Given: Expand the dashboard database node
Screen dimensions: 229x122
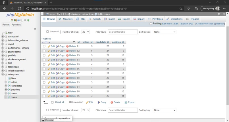Looking at the screenshot, I should [x=3, y=37].
